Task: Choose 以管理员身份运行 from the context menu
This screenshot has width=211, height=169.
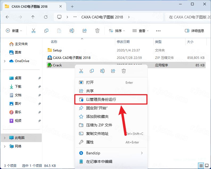Action: point(111,99)
